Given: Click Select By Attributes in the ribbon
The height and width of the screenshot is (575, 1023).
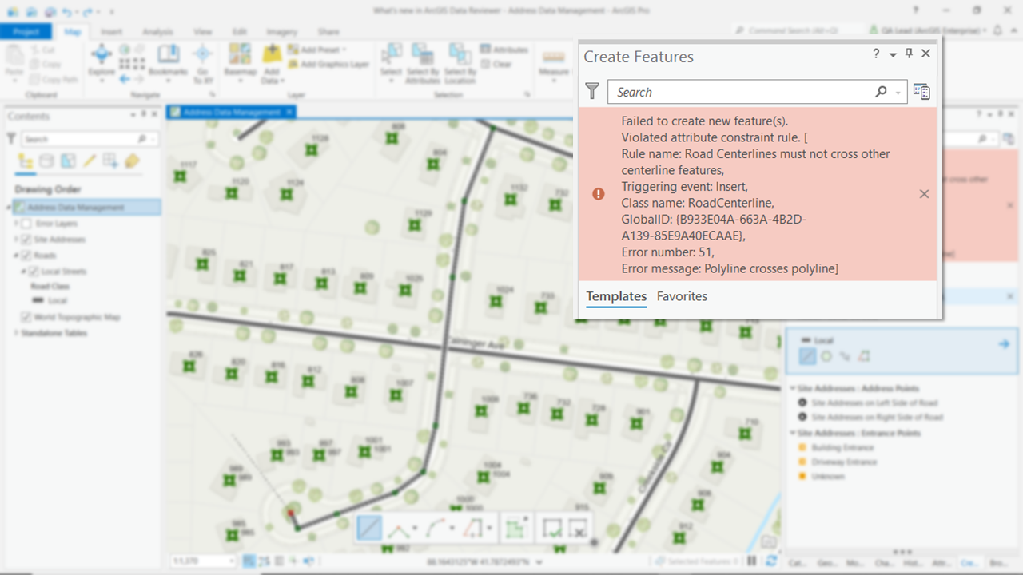Looking at the screenshot, I should tap(422, 64).
